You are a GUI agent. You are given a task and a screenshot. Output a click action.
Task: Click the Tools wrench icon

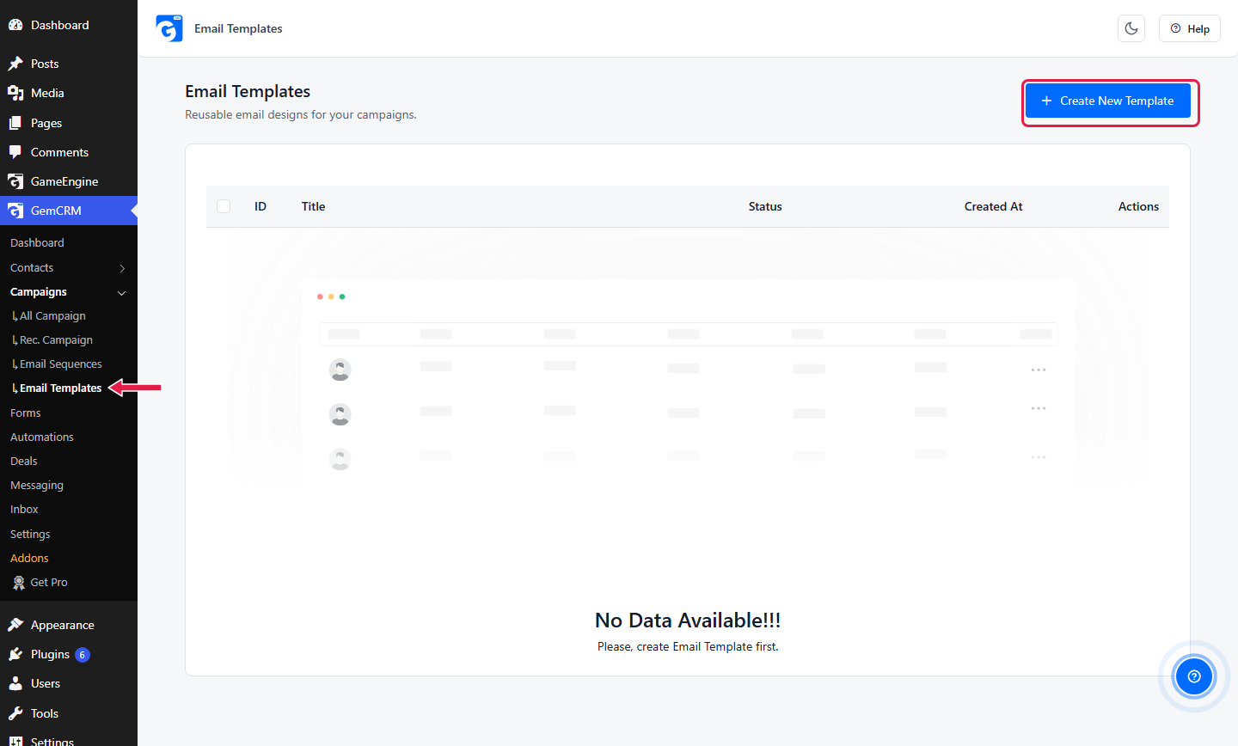[x=15, y=713]
